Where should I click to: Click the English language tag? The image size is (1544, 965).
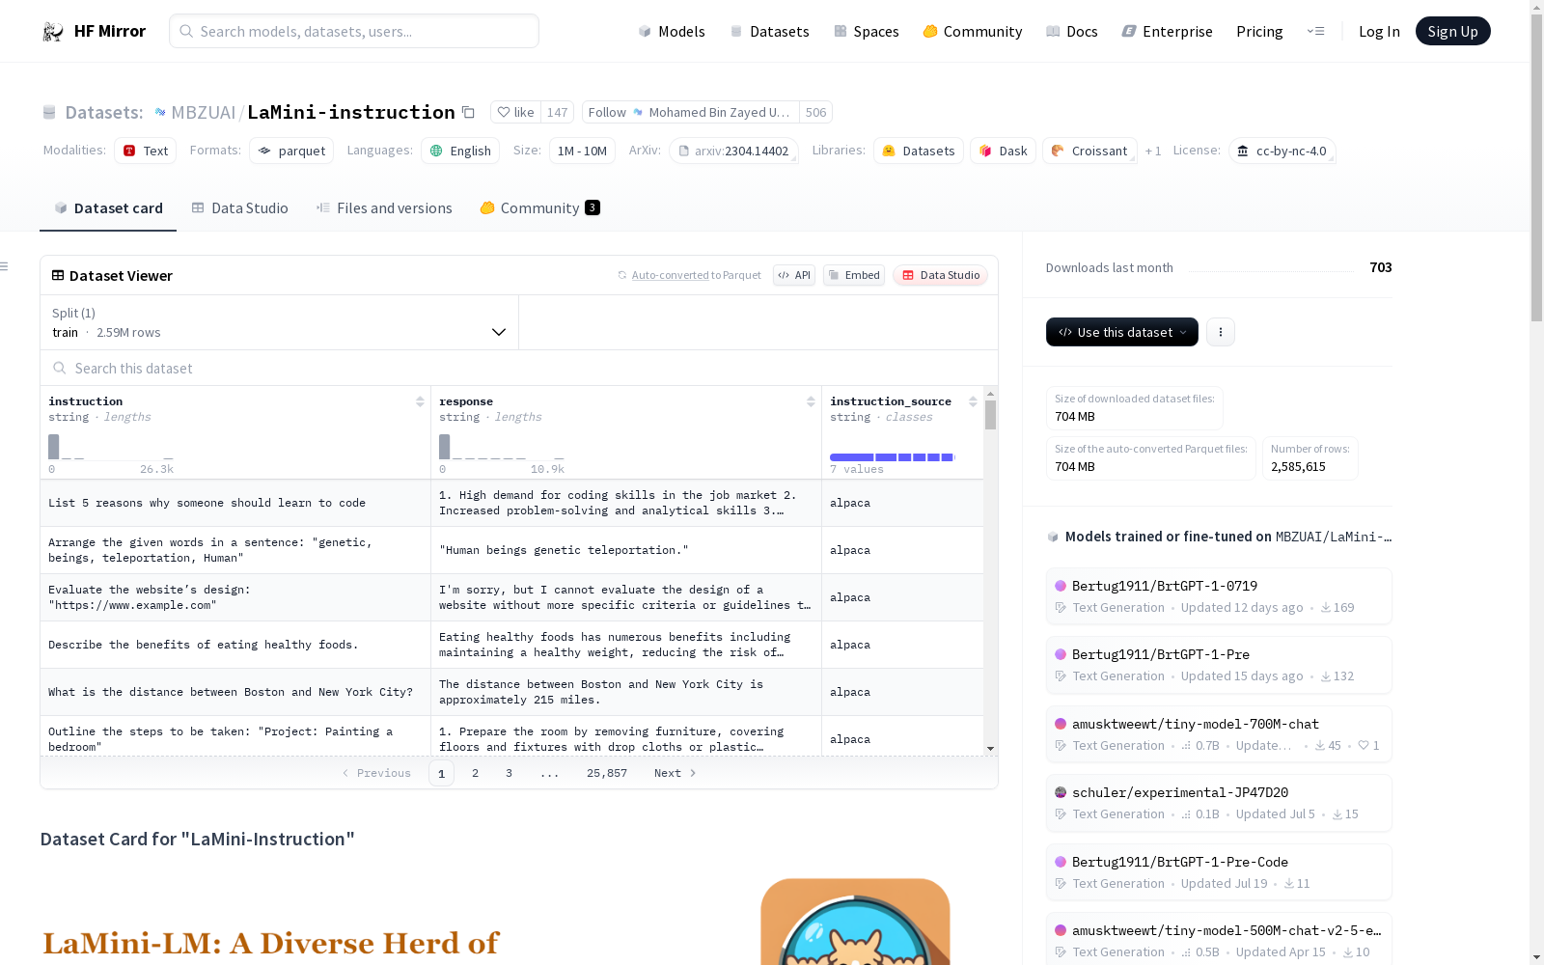point(460,151)
